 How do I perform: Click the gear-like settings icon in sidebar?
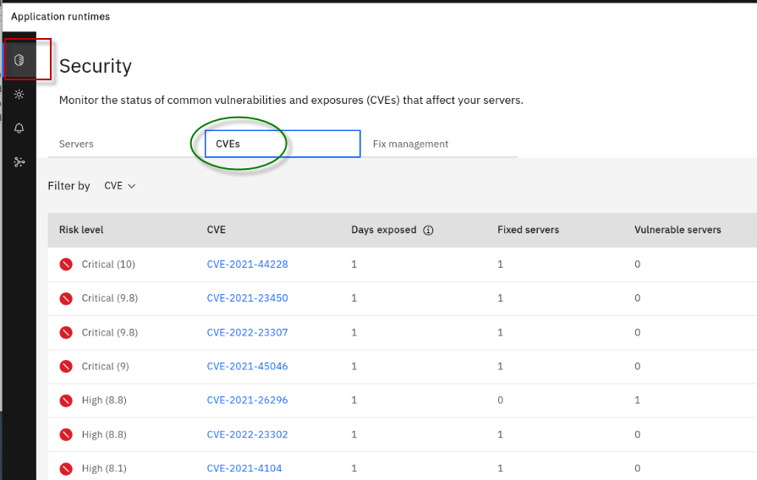(x=19, y=95)
